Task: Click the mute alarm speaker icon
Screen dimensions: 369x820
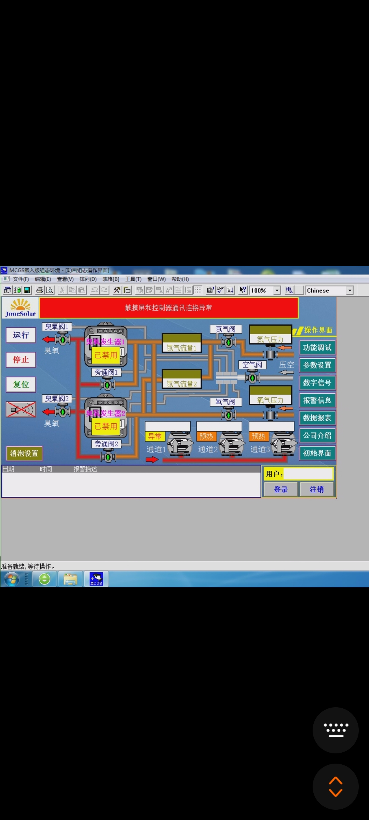Action: coord(21,409)
